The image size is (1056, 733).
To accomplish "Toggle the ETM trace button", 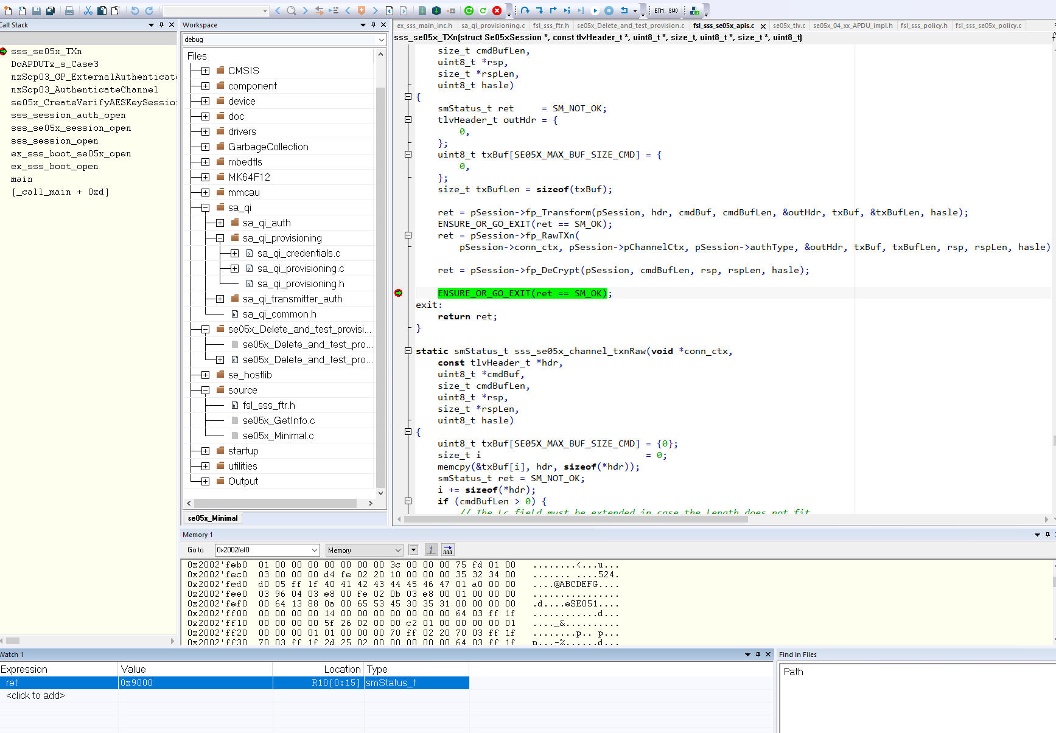I will [659, 10].
